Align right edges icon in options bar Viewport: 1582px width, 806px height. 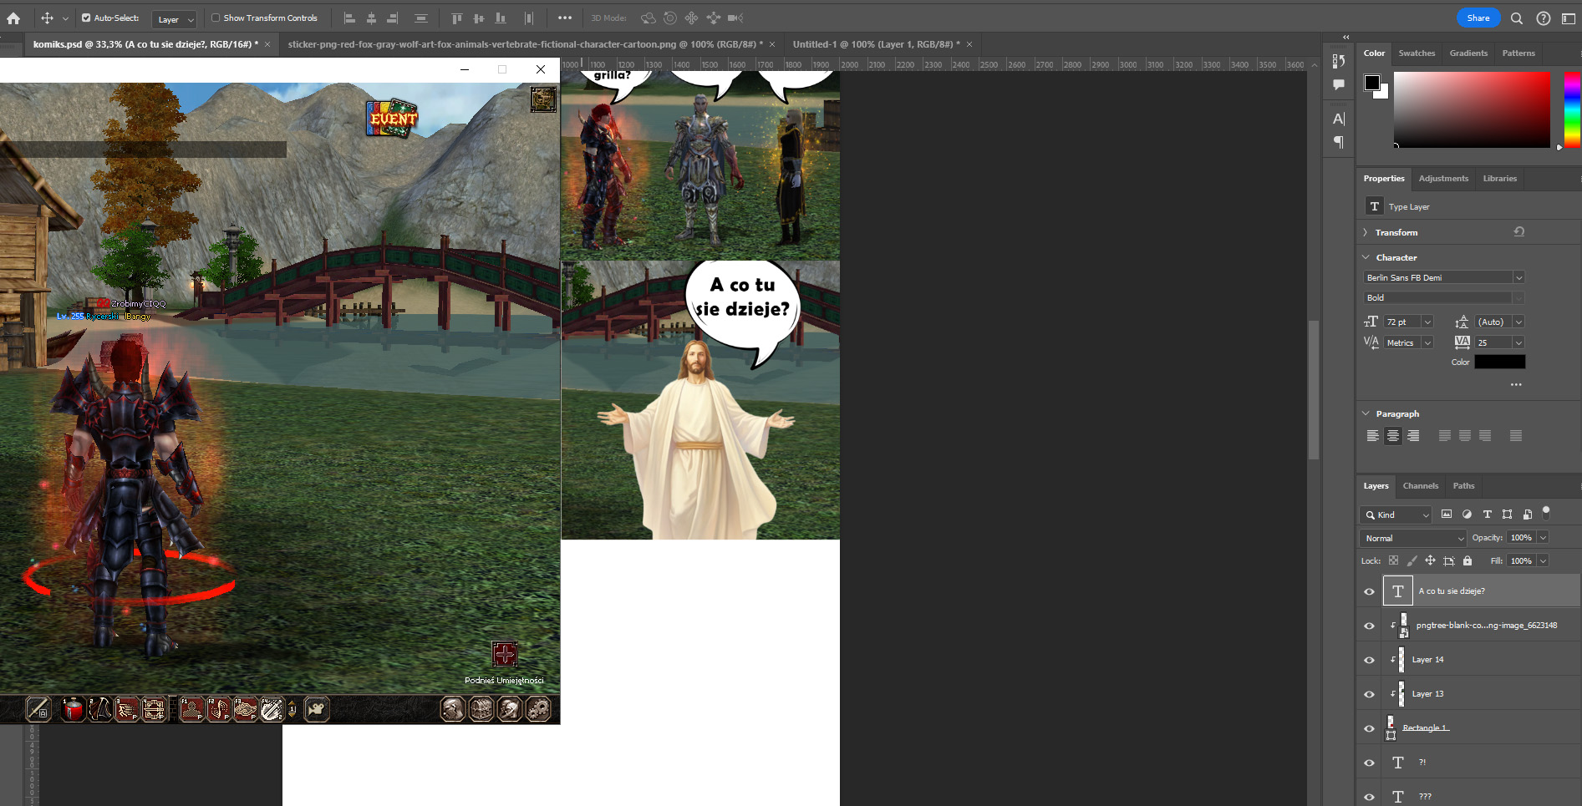[x=393, y=18]
